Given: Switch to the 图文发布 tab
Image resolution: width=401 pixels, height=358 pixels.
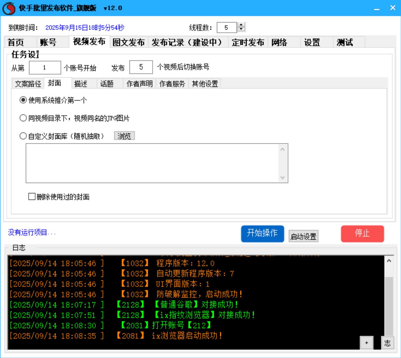Looking at the screenshot, I should click(x=129, y=42).
